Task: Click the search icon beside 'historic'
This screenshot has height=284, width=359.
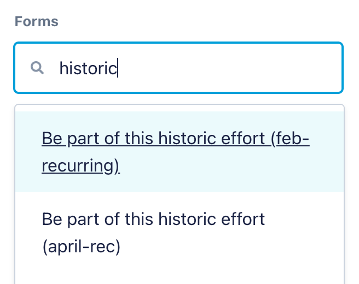Action: 37,68
